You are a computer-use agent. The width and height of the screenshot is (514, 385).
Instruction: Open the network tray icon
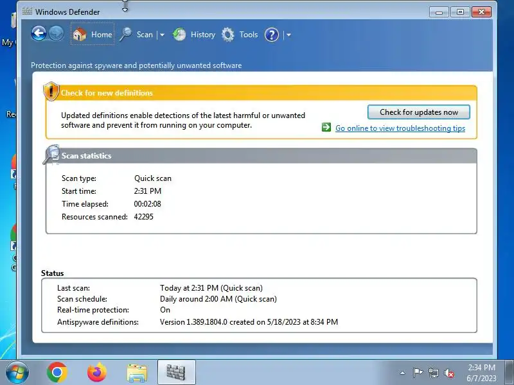point(433,373)
